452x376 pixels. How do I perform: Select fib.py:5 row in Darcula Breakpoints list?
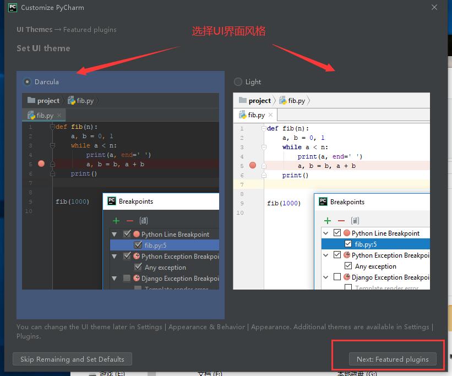pyautogui.click(x=165, y=245)
